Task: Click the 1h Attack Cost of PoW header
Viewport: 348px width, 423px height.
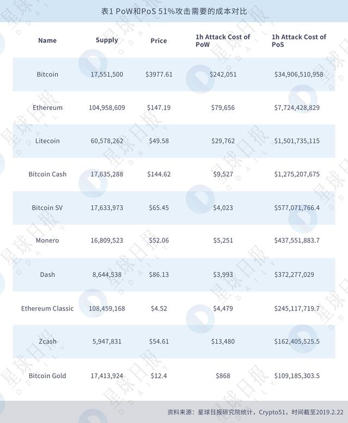Action: [x=222, y=41]
